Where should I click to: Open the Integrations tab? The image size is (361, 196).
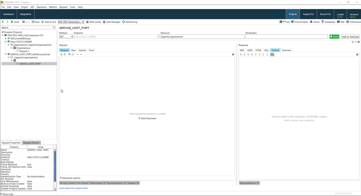(x=26, y=14)
